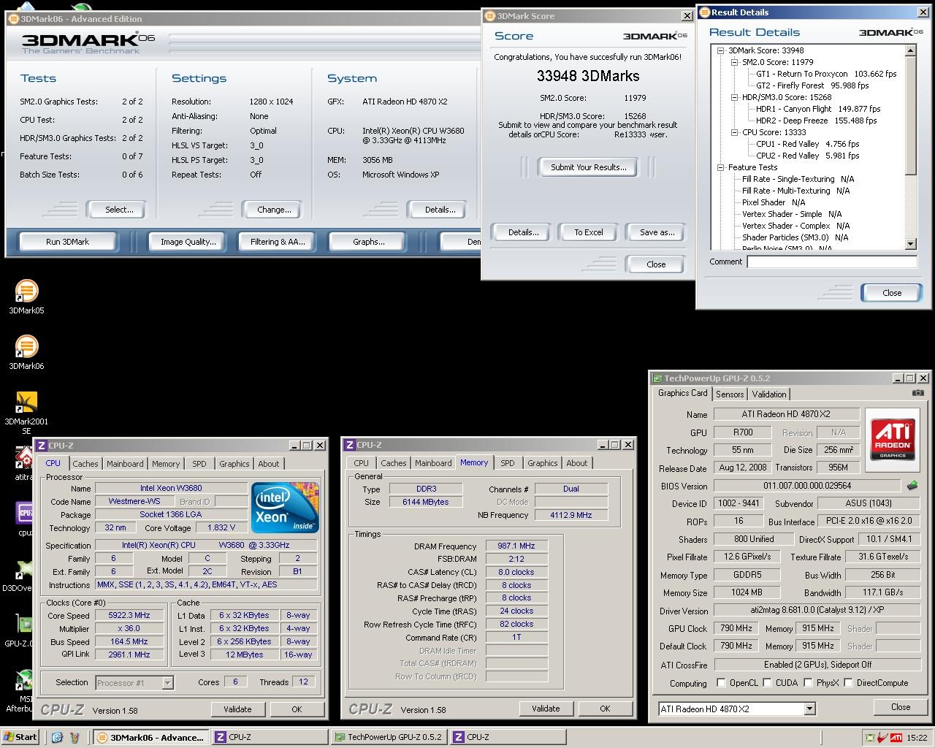Click the Close button in GPU-Z
Viewport: 935px width, 748px height.
pyautogui.click(x=901, y=707)
